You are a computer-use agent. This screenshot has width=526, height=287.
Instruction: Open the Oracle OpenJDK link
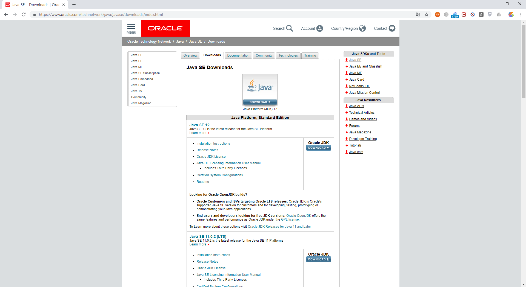299,216
